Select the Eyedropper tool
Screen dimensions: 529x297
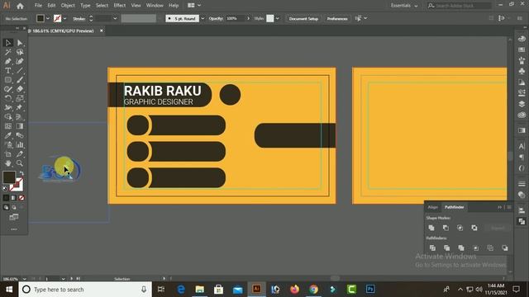coord(8,135)
